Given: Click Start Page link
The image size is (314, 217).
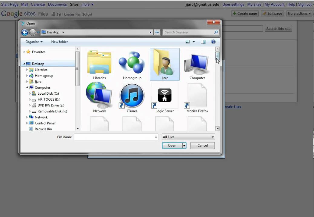Looking at the screenshot, I should pyautogui.click(x=10, y=5).
